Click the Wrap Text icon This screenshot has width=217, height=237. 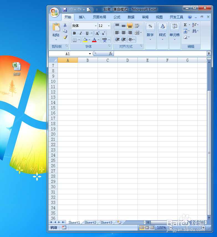point(137,26)
